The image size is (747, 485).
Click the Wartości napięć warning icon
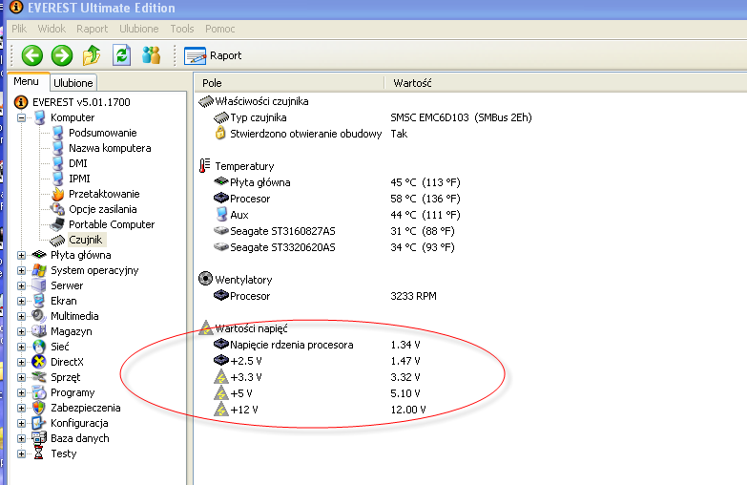[206, 327]
